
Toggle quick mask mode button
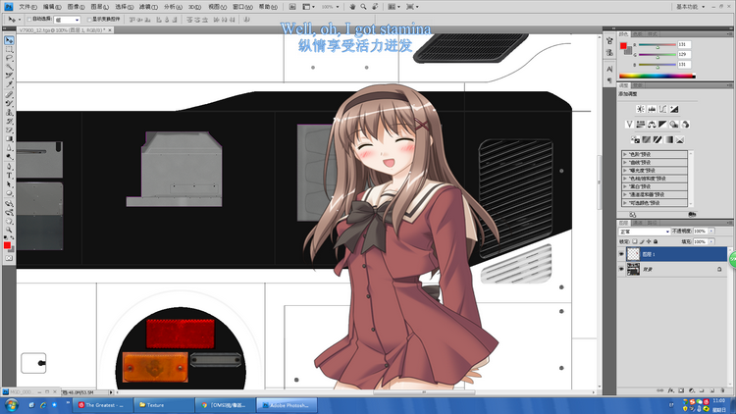point(9,258)
